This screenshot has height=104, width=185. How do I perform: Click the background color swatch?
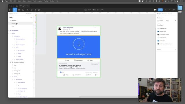(x=158, y=21)
